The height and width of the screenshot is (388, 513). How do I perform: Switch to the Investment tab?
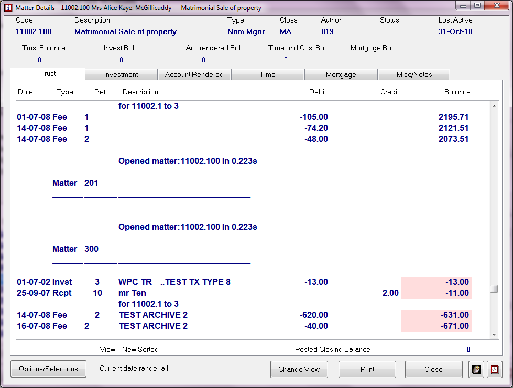tap(121, 74)
